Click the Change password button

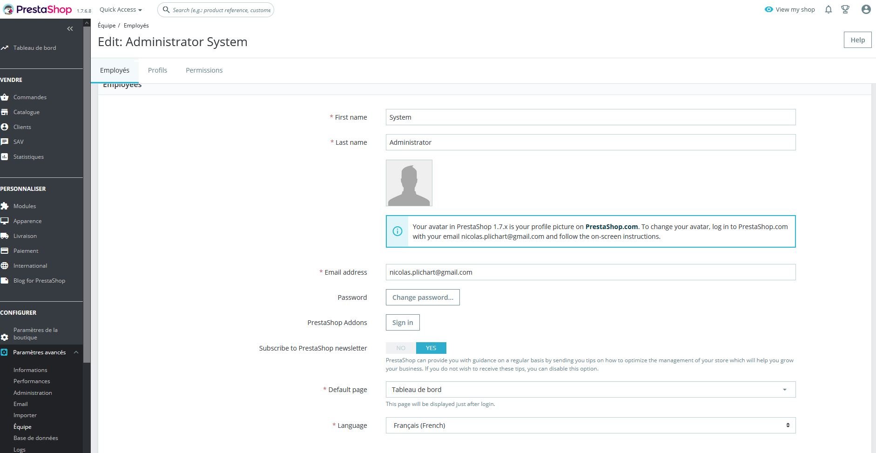pyautogui.click(x=423, y=297)
